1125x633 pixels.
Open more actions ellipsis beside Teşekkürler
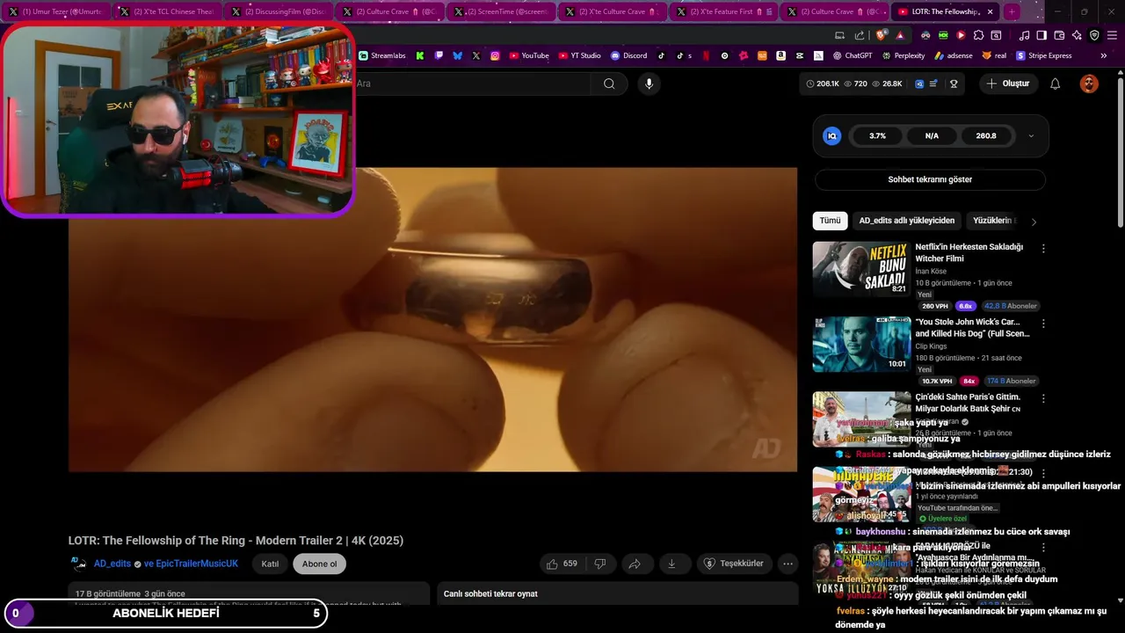788,564
